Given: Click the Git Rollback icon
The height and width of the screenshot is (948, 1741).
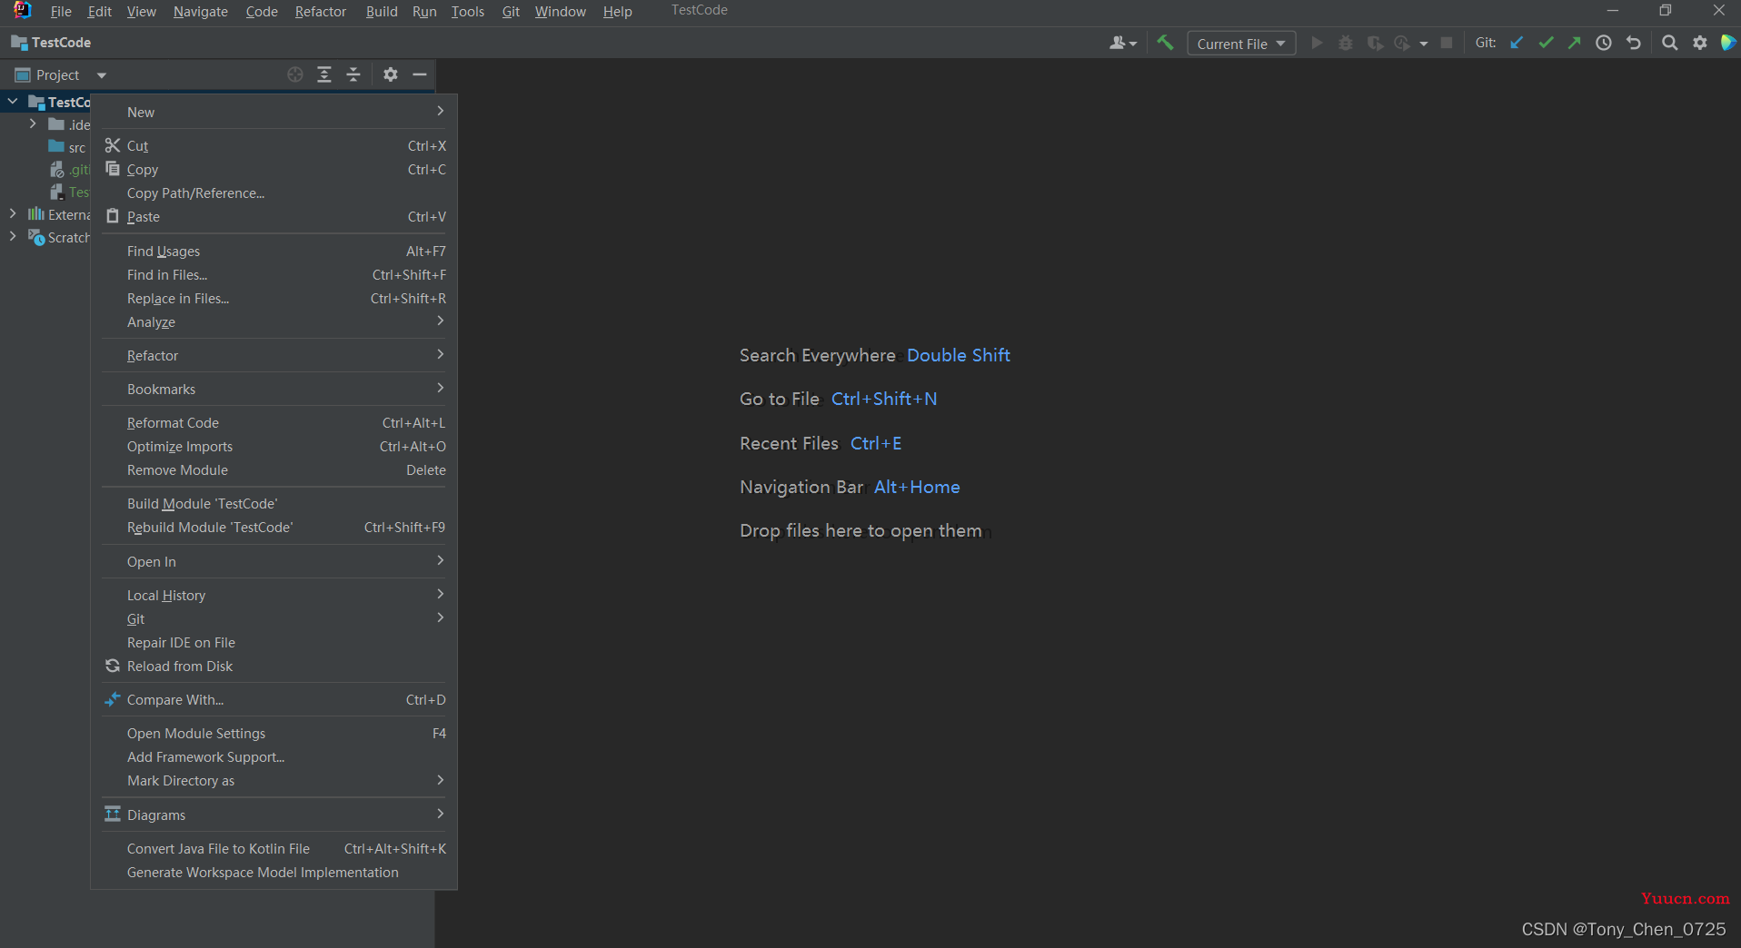Looking at the screenshot, I should coord(1634,43).
